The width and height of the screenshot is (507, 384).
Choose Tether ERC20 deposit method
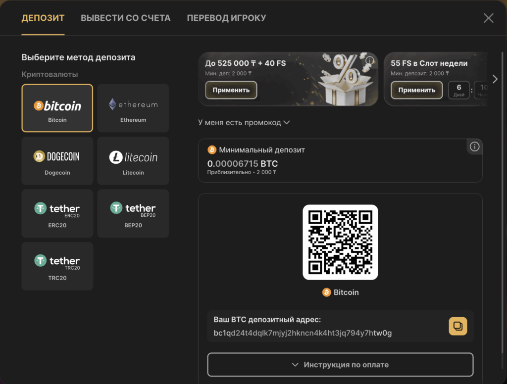pos(57,213)
